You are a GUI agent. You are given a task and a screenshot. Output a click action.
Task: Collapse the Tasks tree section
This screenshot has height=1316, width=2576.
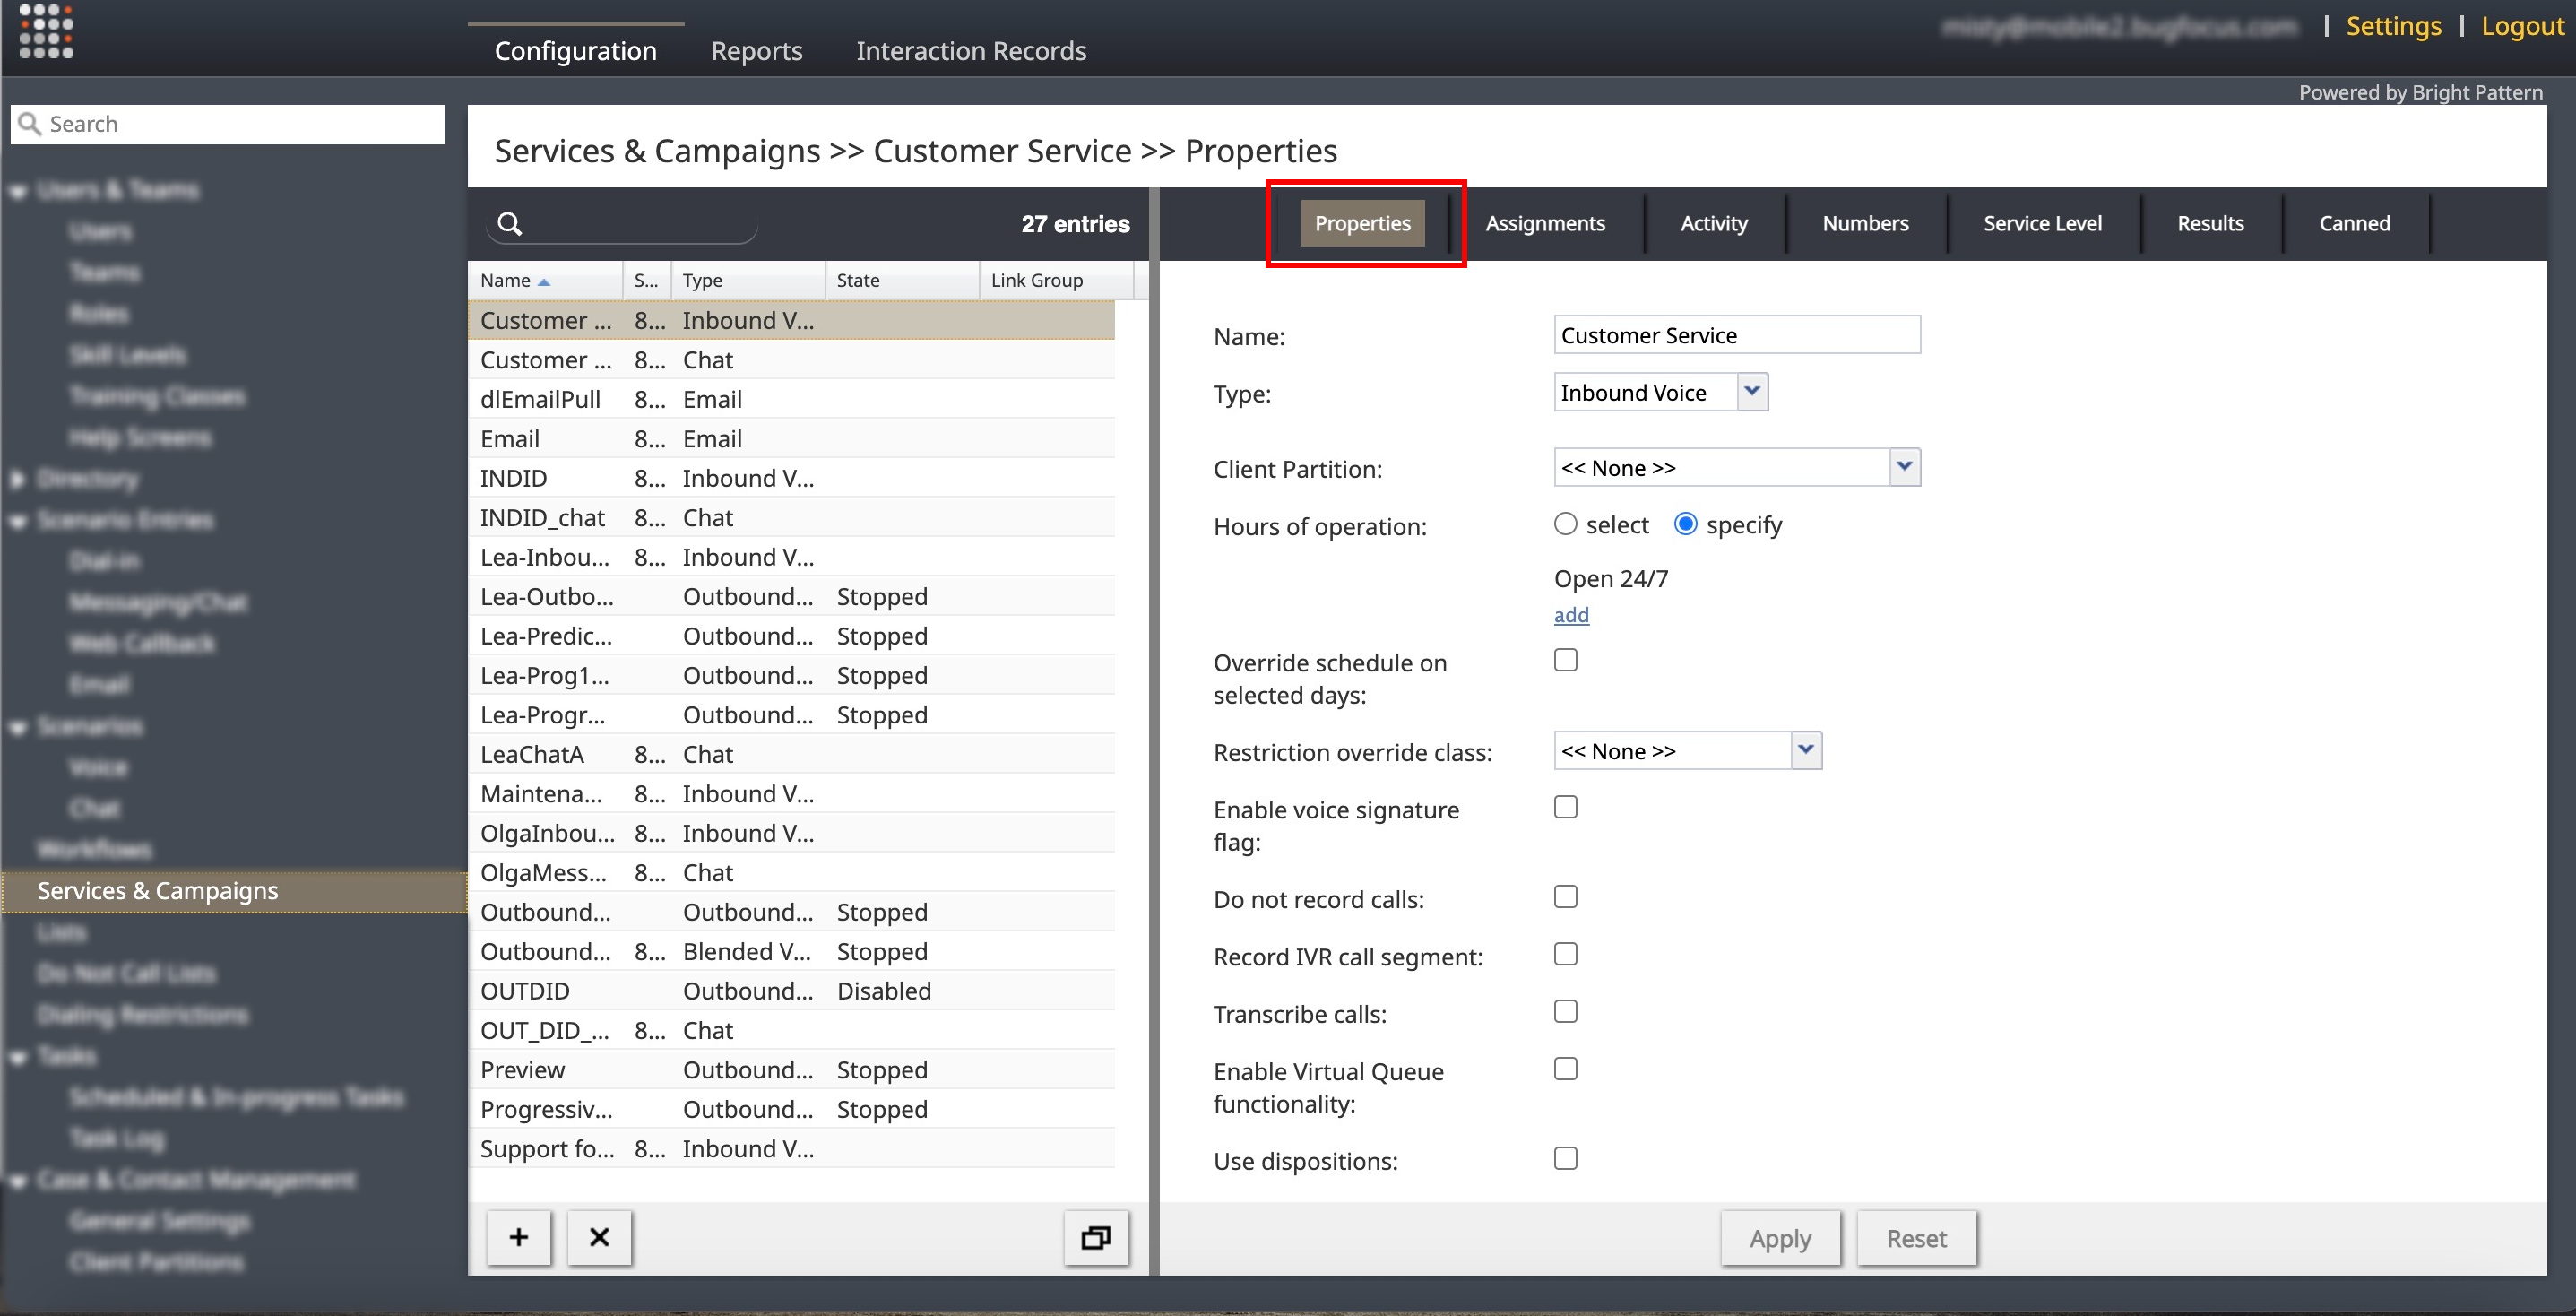click(18, 1057)
